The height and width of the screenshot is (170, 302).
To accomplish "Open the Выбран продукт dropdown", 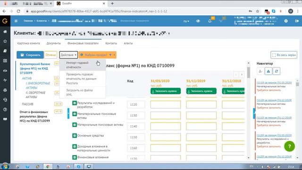I will 98,55.
